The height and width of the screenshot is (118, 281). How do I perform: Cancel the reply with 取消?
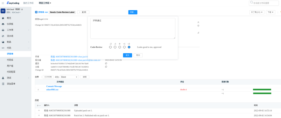click(138, 55)
